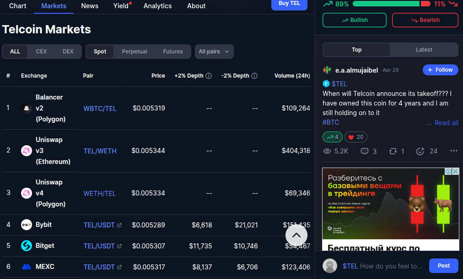Open the #BTC hashtag link
This screenshot has height=279, width=463.
[331, 122]
